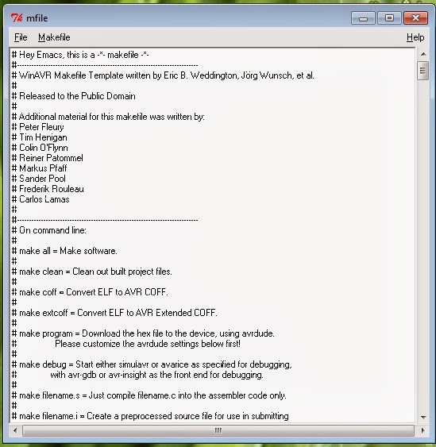The height and width of the screenshot is (447, 436).
Task: Click the name 'Sander Pool'
Action: click(x=42, y=179)
